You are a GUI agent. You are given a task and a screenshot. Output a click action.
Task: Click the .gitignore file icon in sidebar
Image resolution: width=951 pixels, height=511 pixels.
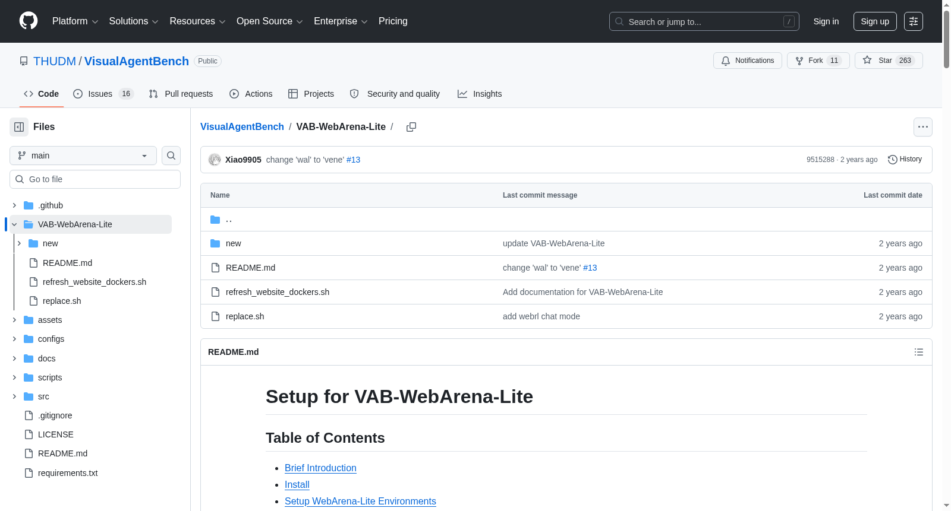29,415
